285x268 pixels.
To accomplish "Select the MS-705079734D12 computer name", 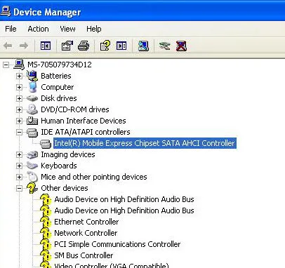I will (60, 65).
